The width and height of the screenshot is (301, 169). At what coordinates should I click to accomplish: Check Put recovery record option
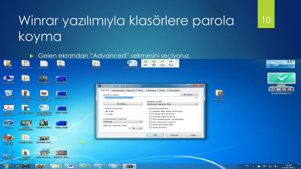[x=151, y=122]
